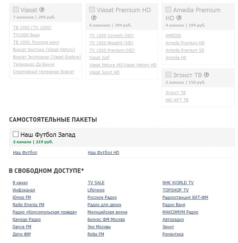Image resolution: width=238 pixels, height=243 pixels.
Task: Open the TV1000-Экшн channel link
Action: coord(26,35)
